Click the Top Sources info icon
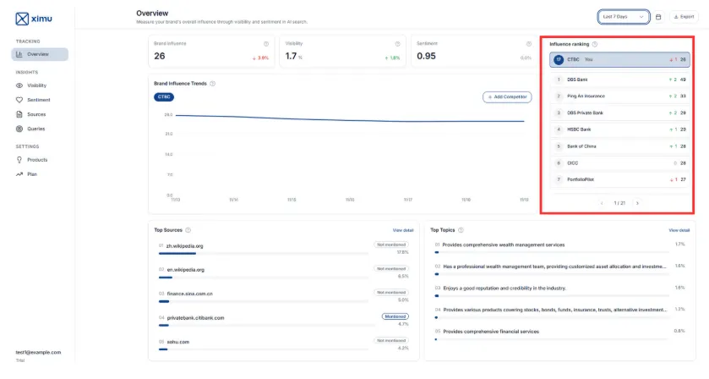This screenshot has height=379, width=709. [x=188, y=230]
